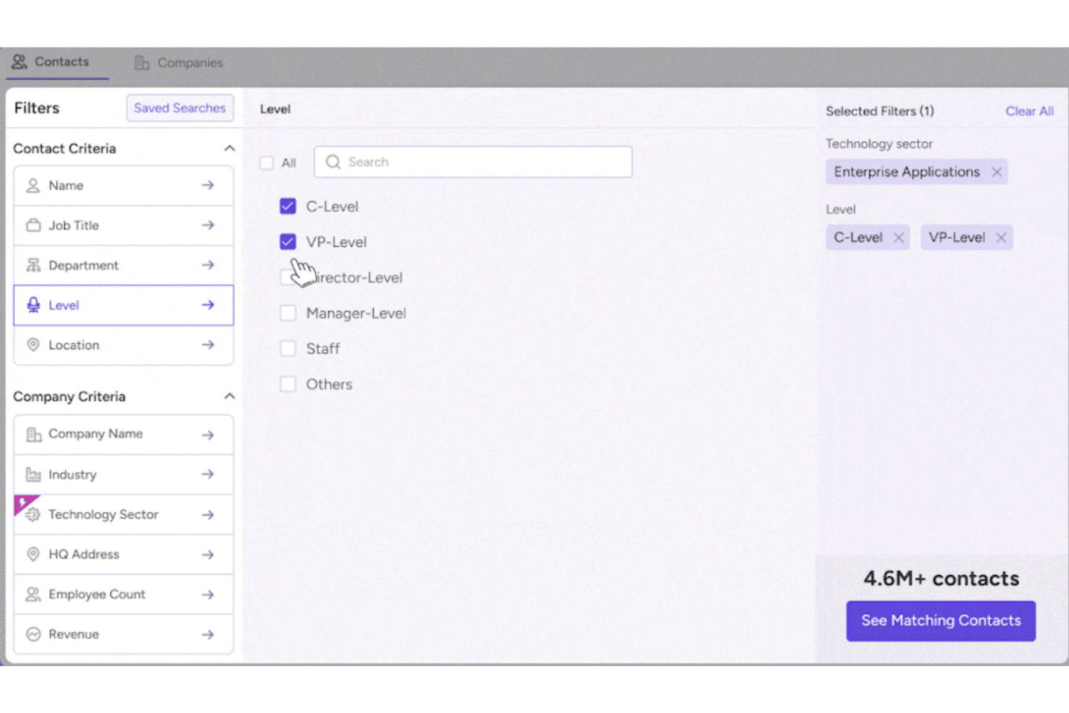1069x713 pixels.
Task: Check the Director-Level checkbox
Action: click(287, 277)
